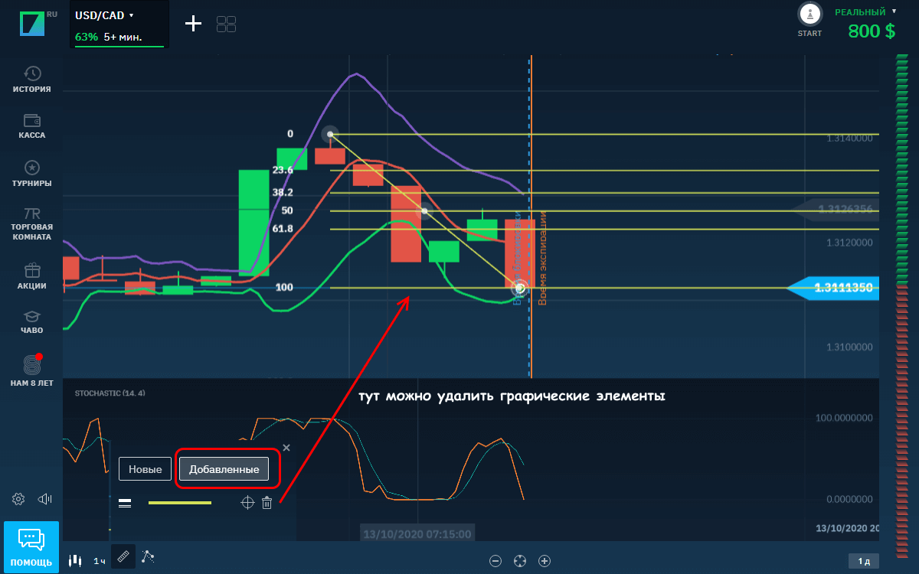The image size is (919, 574).
Task: Close the drawing tools popup panel
Action: pos(286,448)
